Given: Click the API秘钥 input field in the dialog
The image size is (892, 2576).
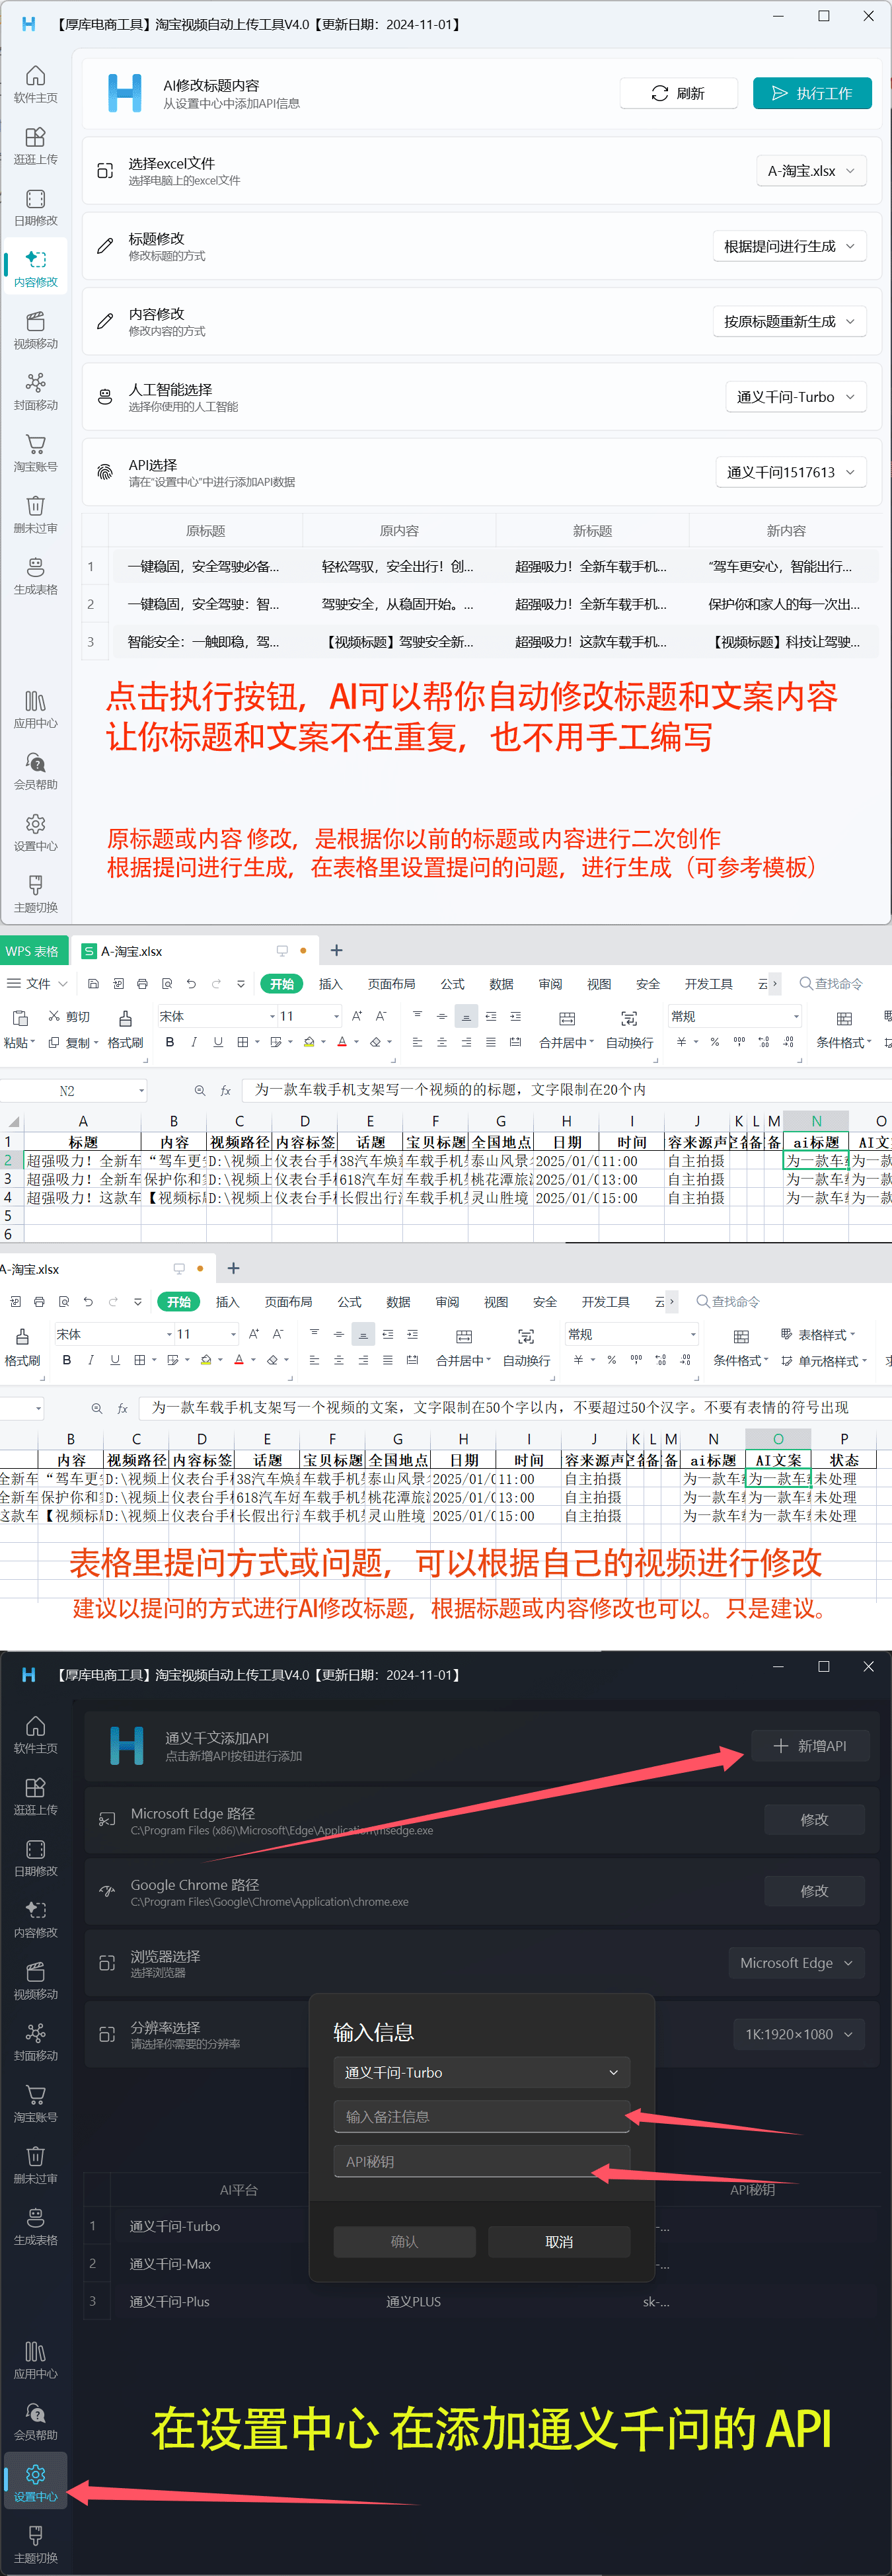Looking at the screenshot, I should click(481, 2162).
